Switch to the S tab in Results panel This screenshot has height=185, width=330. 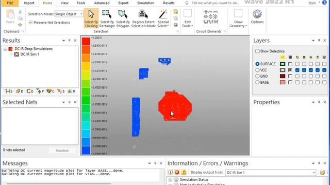9,91
